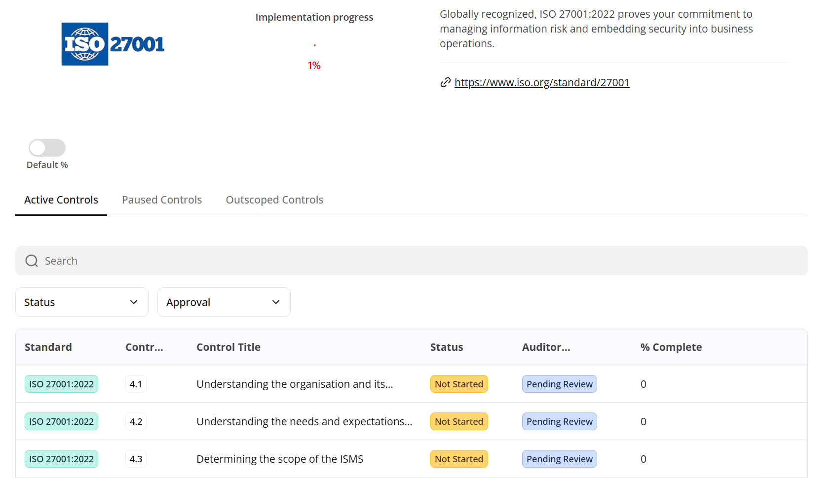
Task: Sort by the % Complete column header
Action: click(671, 347)
